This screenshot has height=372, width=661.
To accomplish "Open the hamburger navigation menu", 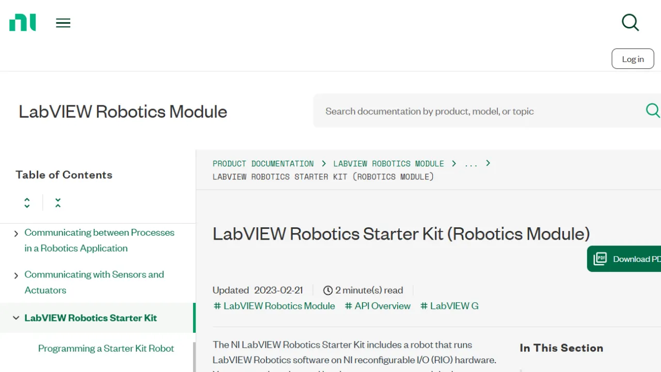I will pos(63,23).
